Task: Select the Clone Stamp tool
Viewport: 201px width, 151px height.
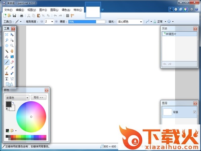Action: 7,73
